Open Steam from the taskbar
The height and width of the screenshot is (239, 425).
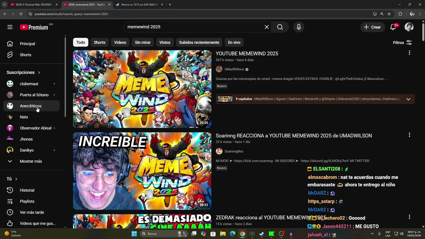262,234
